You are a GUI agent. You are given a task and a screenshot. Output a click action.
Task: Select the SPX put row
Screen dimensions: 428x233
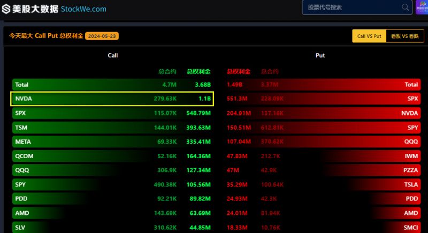[x=323, y=99]
